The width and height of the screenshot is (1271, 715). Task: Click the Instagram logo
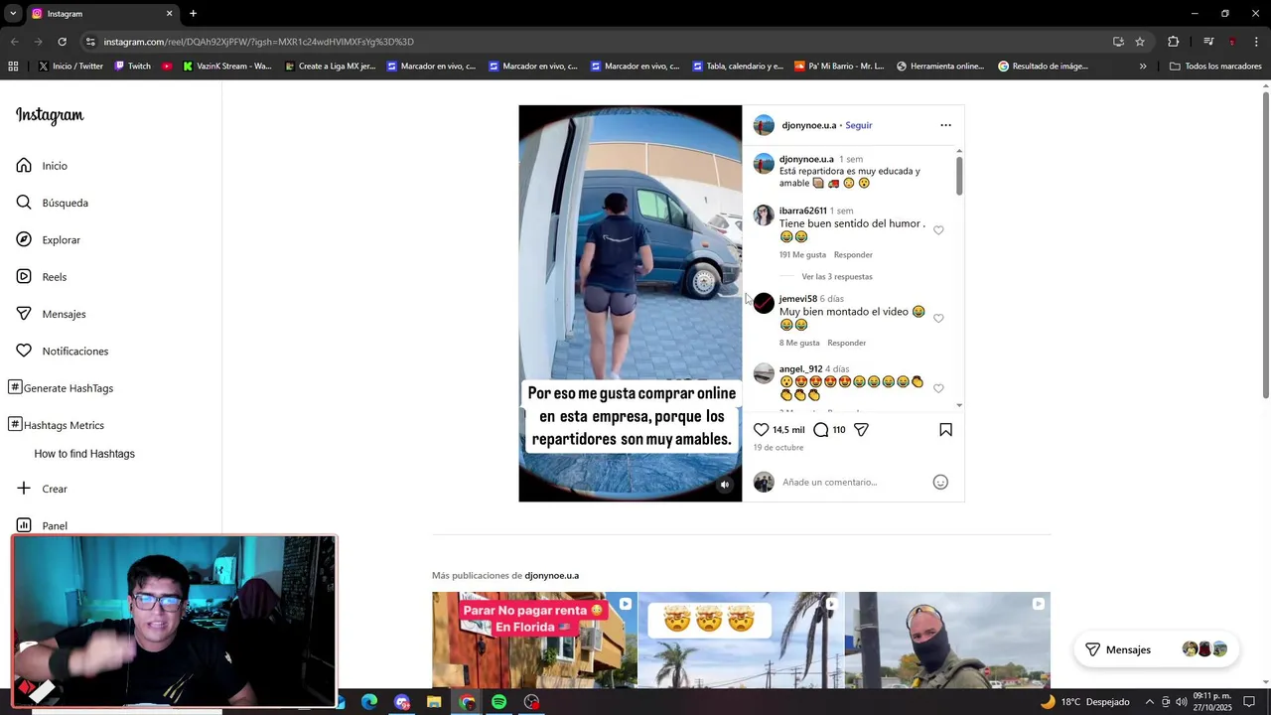(x=50, y=115)
